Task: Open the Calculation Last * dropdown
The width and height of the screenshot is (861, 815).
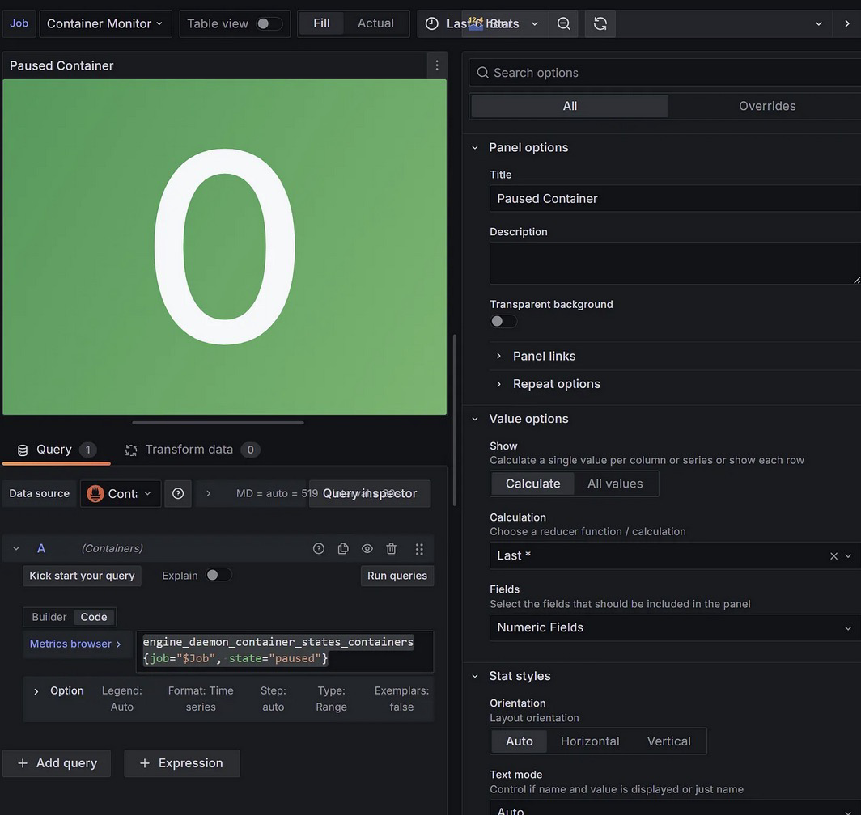Action: point(674,556)
